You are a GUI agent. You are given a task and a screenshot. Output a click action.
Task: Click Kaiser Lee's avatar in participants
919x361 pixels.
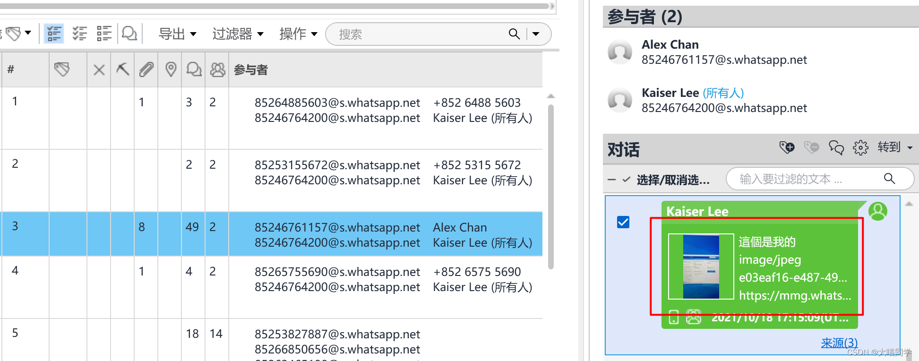coord(620,100)
